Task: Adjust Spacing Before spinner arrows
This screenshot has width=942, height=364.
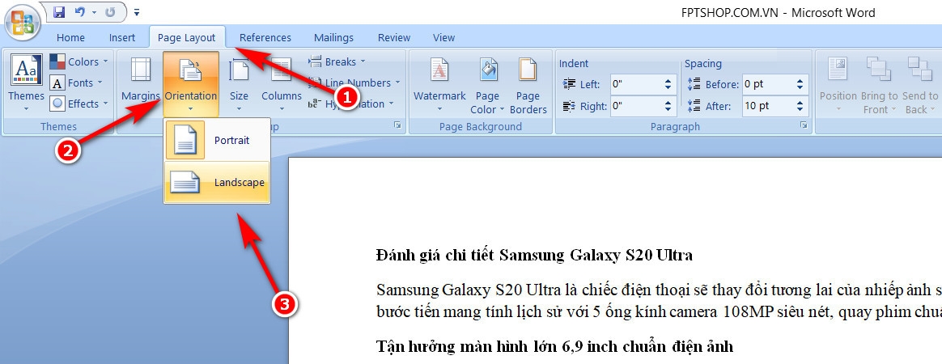Action: [x=800, y=84]
